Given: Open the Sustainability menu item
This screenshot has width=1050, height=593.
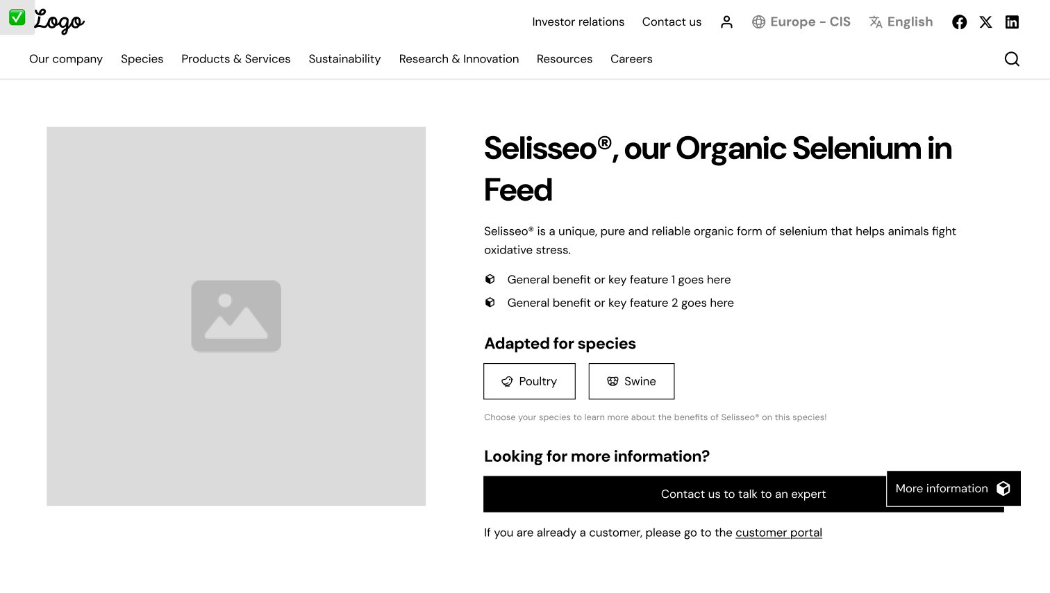Looking at the screenshot, I should coord(344,59).
